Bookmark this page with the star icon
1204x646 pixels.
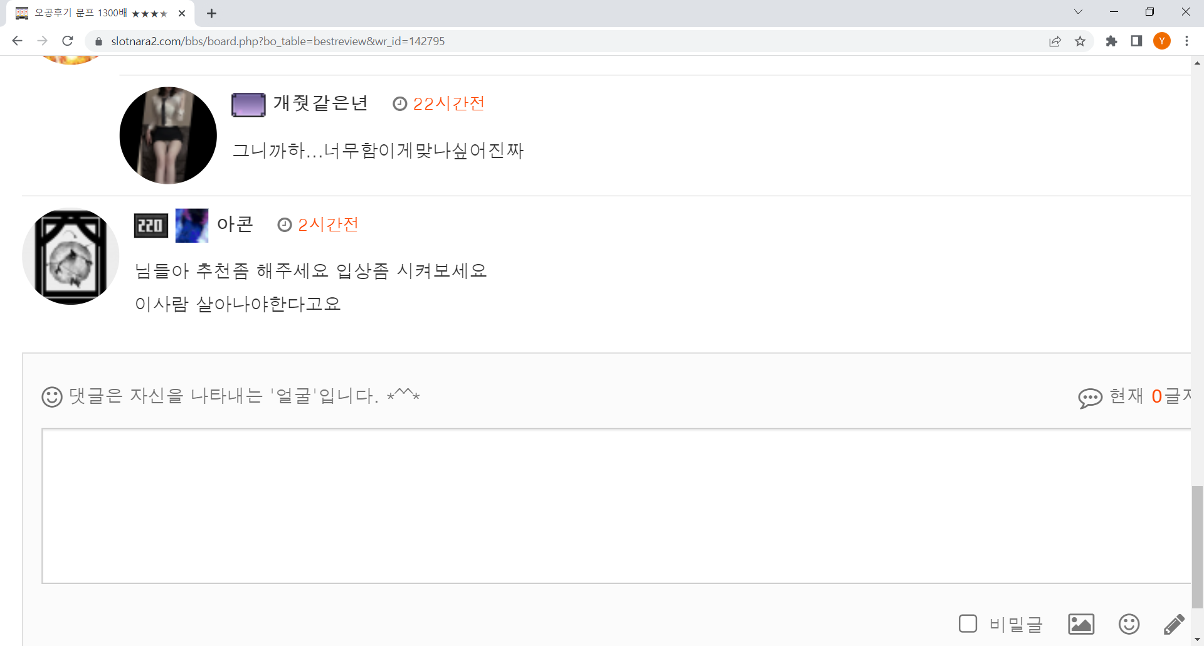point(1080,41)
